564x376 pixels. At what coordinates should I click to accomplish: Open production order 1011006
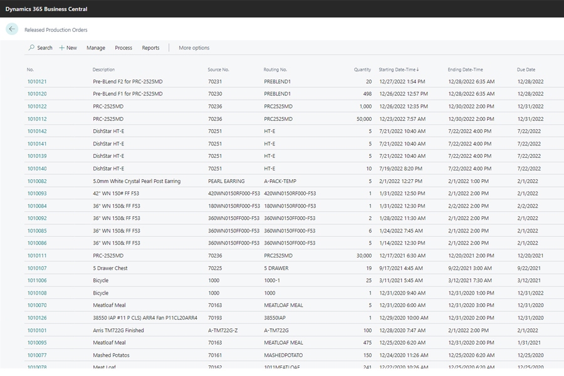(x=37, y=281)
